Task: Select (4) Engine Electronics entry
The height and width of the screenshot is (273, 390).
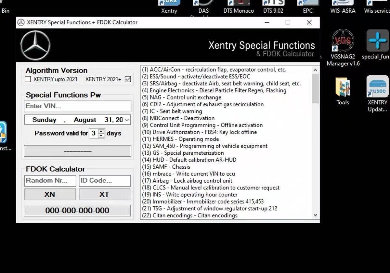Action: tap(214, 90)
